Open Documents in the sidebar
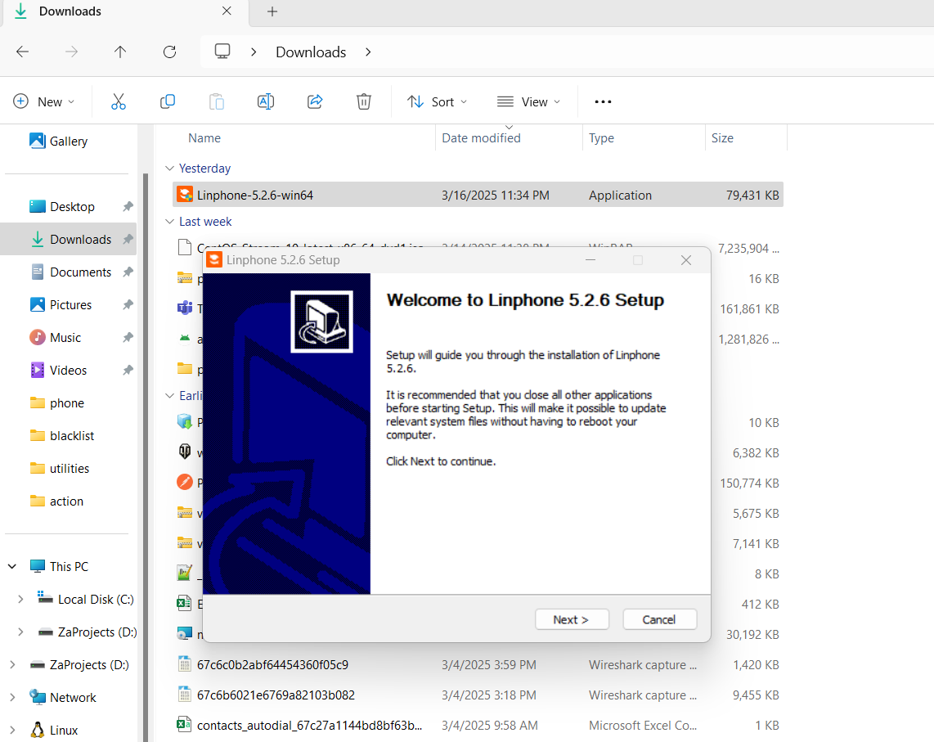 (80, 272)
